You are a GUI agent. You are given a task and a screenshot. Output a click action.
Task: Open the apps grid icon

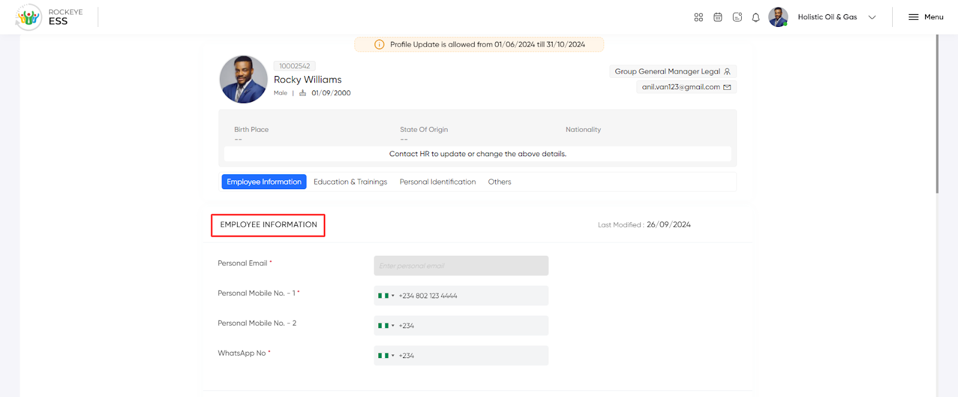698,17
